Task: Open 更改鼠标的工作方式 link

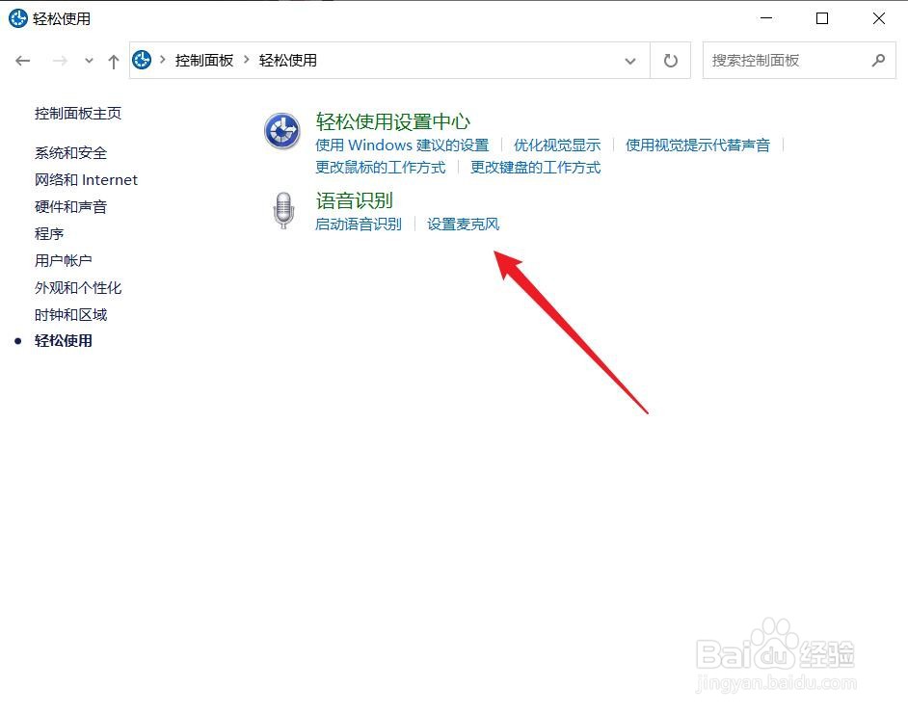Action: pos(381,168)
